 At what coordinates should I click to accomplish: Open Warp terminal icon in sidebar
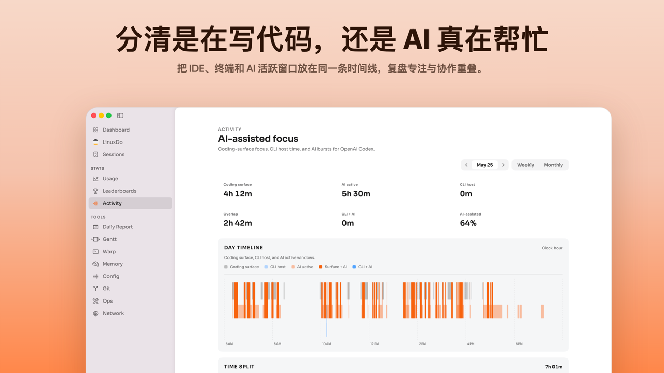click(x=95, y=252)
